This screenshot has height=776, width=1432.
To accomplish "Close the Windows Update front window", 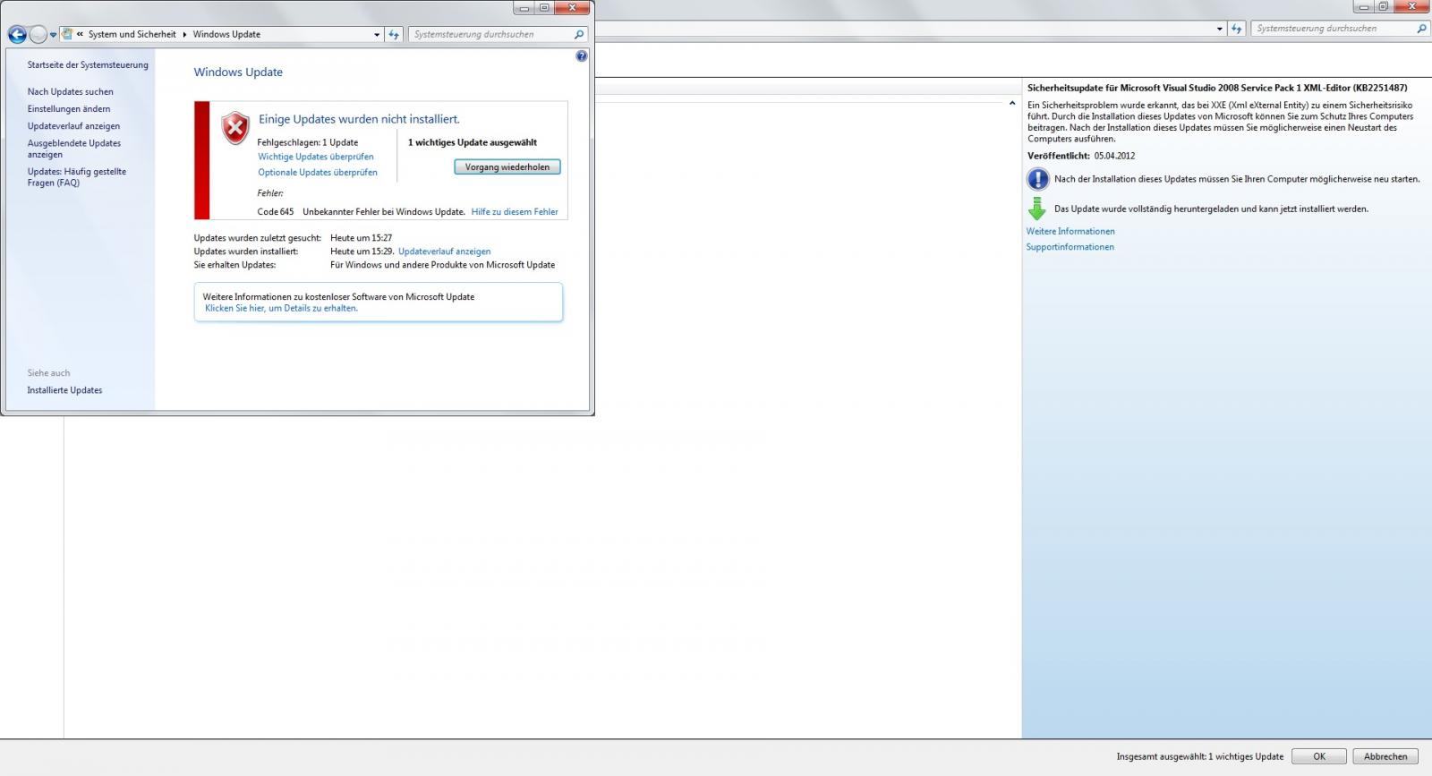I will pyautogui.click(x=573, y=8).
